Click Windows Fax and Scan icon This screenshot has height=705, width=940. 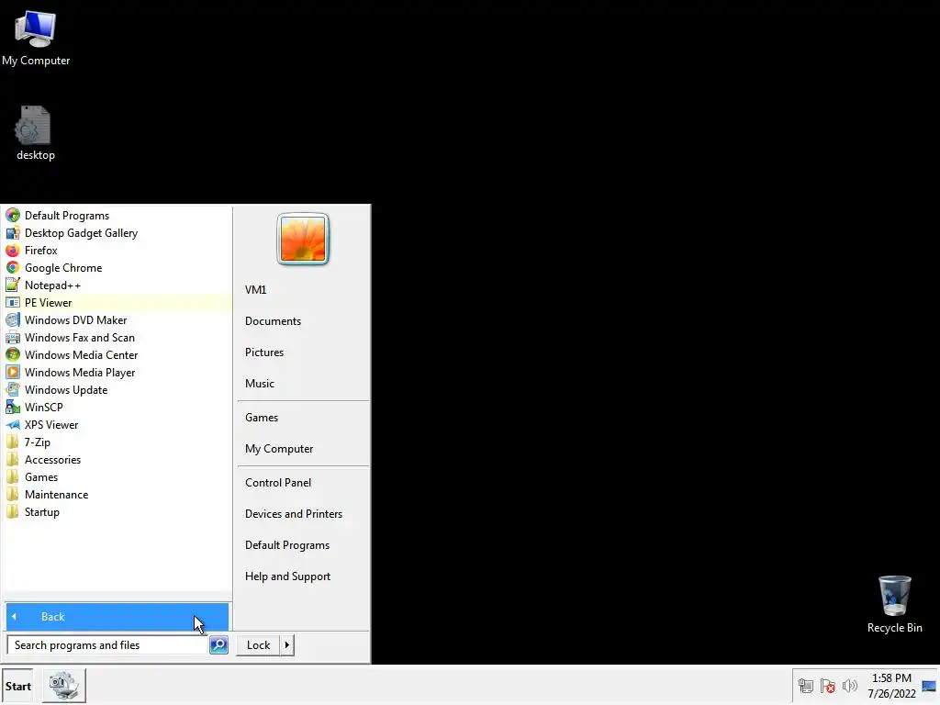(x=13, y=337)
